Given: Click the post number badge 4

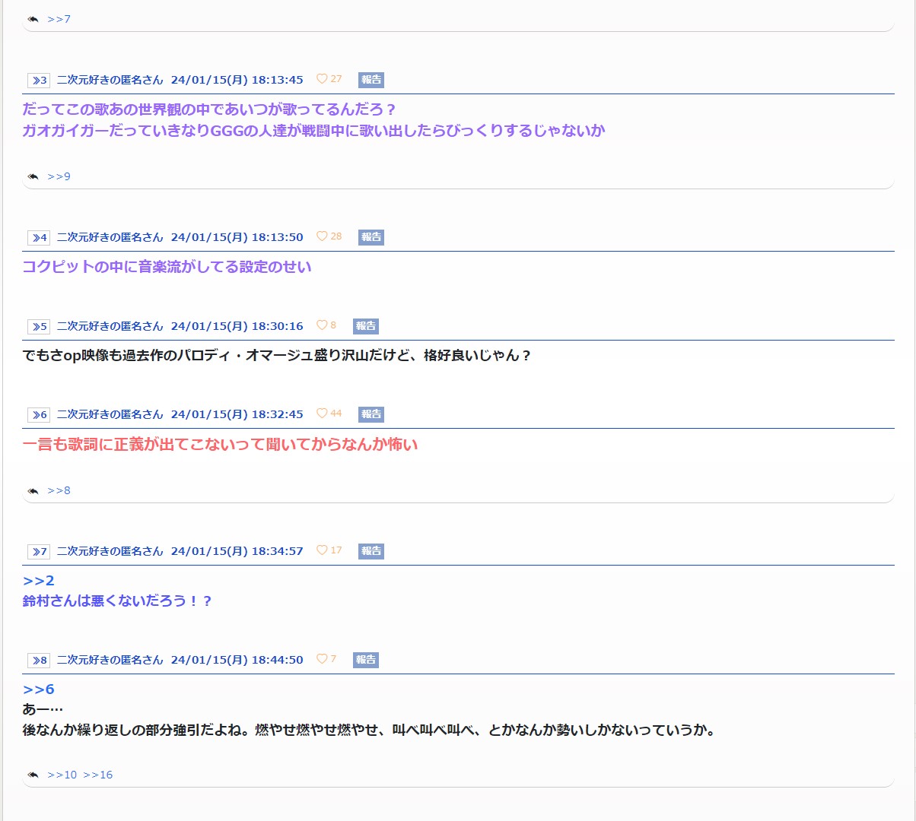Looking at the screenshot, I should 39,238.
